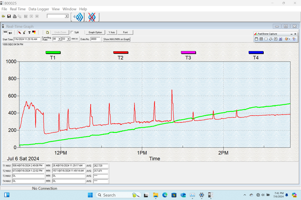Click the green T1 channel swatch
This screenshot has height=200, width=301.
[x=53, y=53]
